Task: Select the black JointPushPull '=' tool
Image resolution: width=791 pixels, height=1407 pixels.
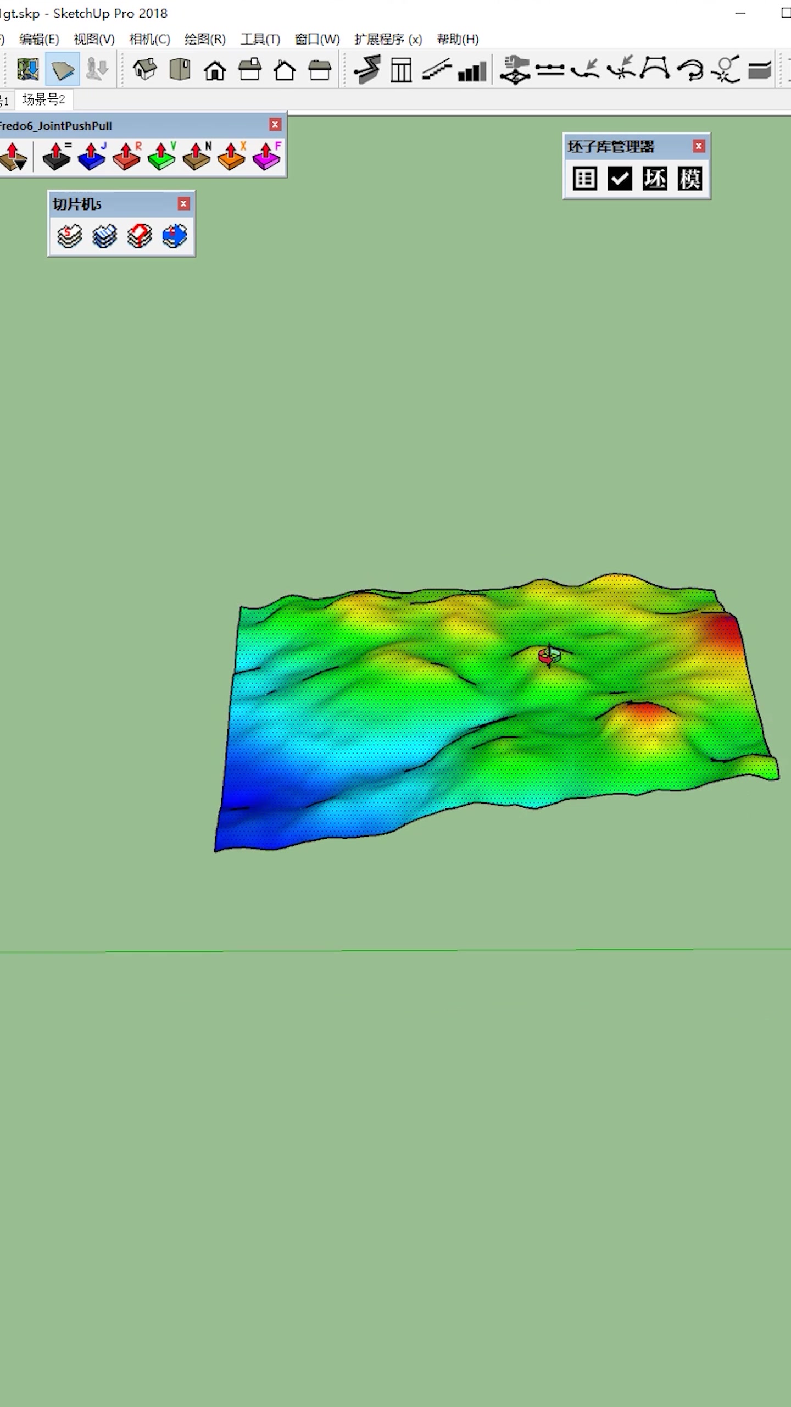Action: [x=57, y=157]
